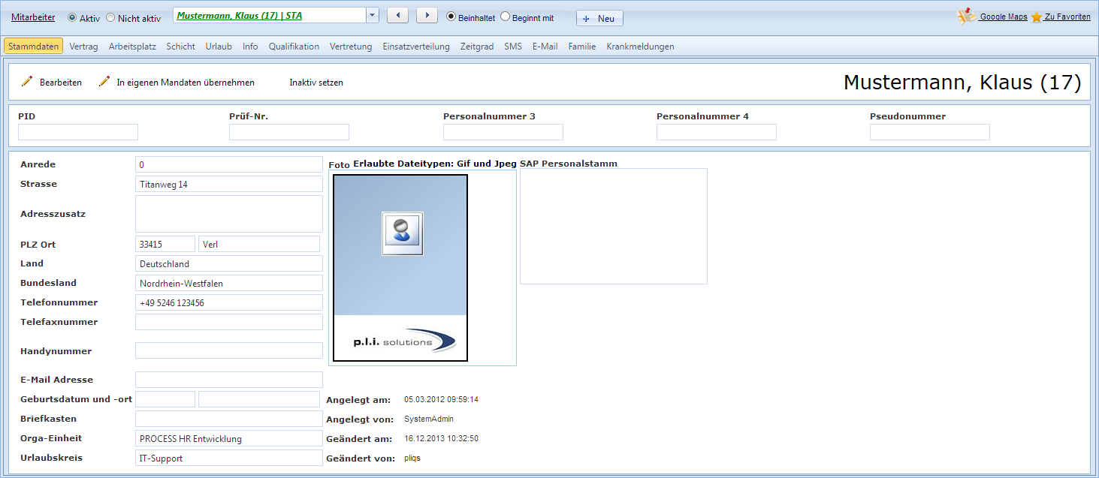The image size is (1099, 478).
Task: Switch to the Vertretung tab
Action: [351, 46]
